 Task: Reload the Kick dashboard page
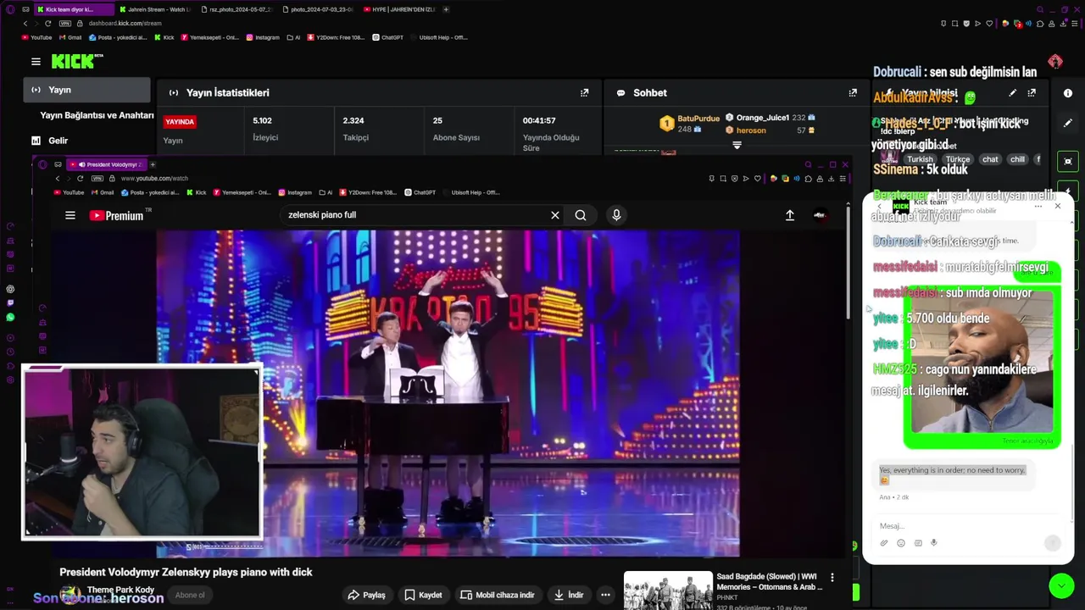coord(47,24)
